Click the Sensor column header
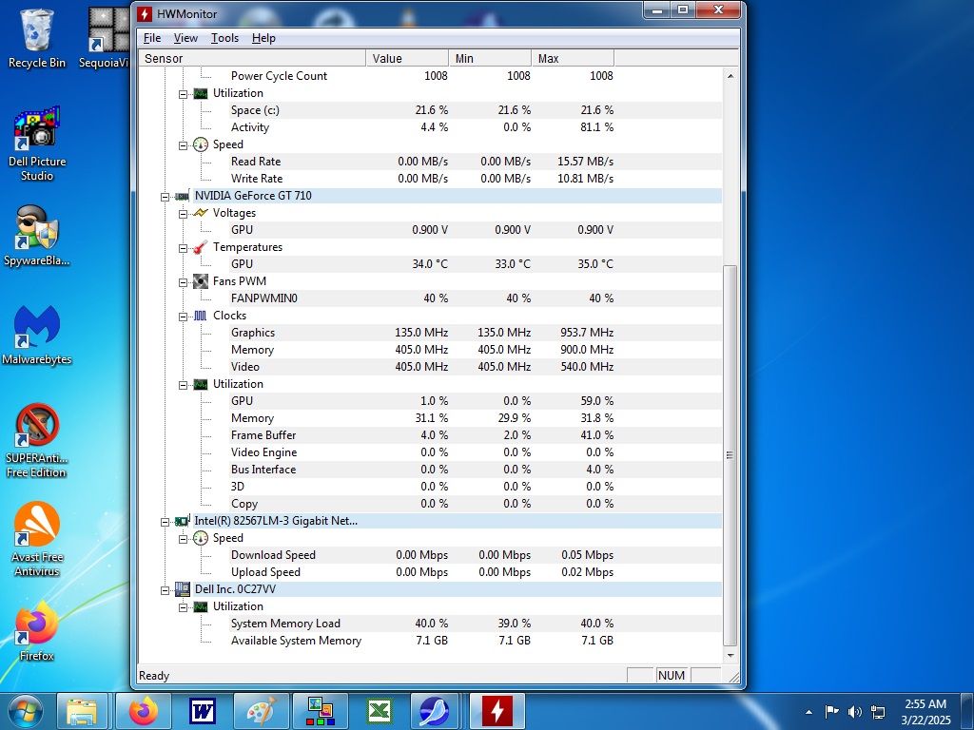 pos(251,58)
